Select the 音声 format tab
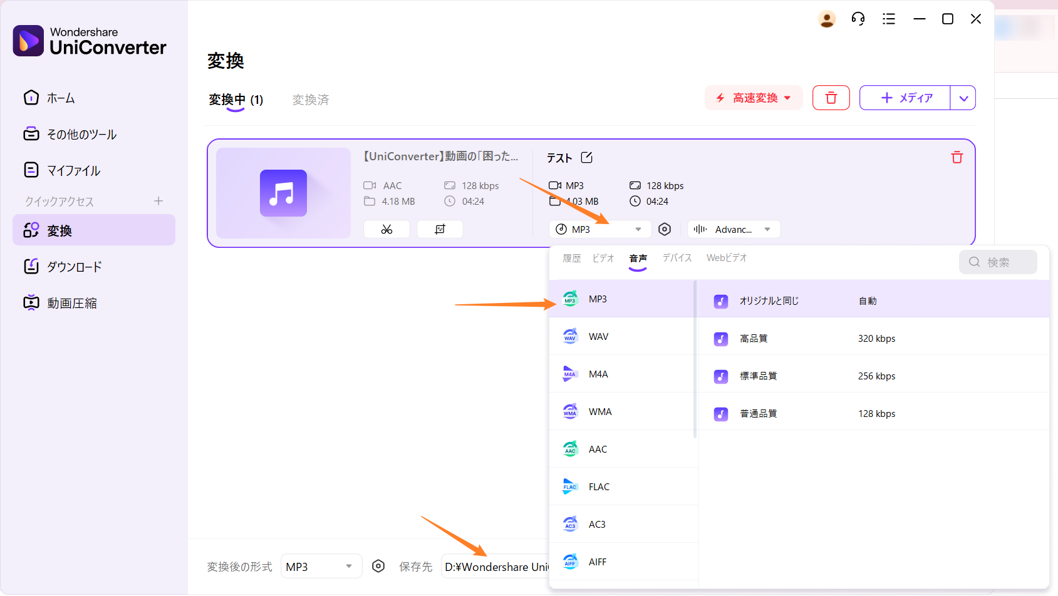Screen dimensions: 1058x596 pyautogui.click(x=638, y=258)
